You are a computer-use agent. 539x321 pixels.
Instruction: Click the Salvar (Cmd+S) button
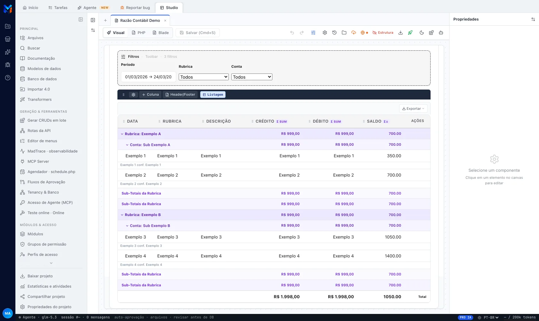click(x=198, y=33)
